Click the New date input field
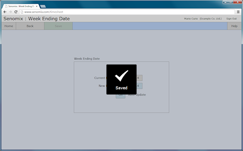This screenshot has height=151, width=243. [x=139, y=86]
